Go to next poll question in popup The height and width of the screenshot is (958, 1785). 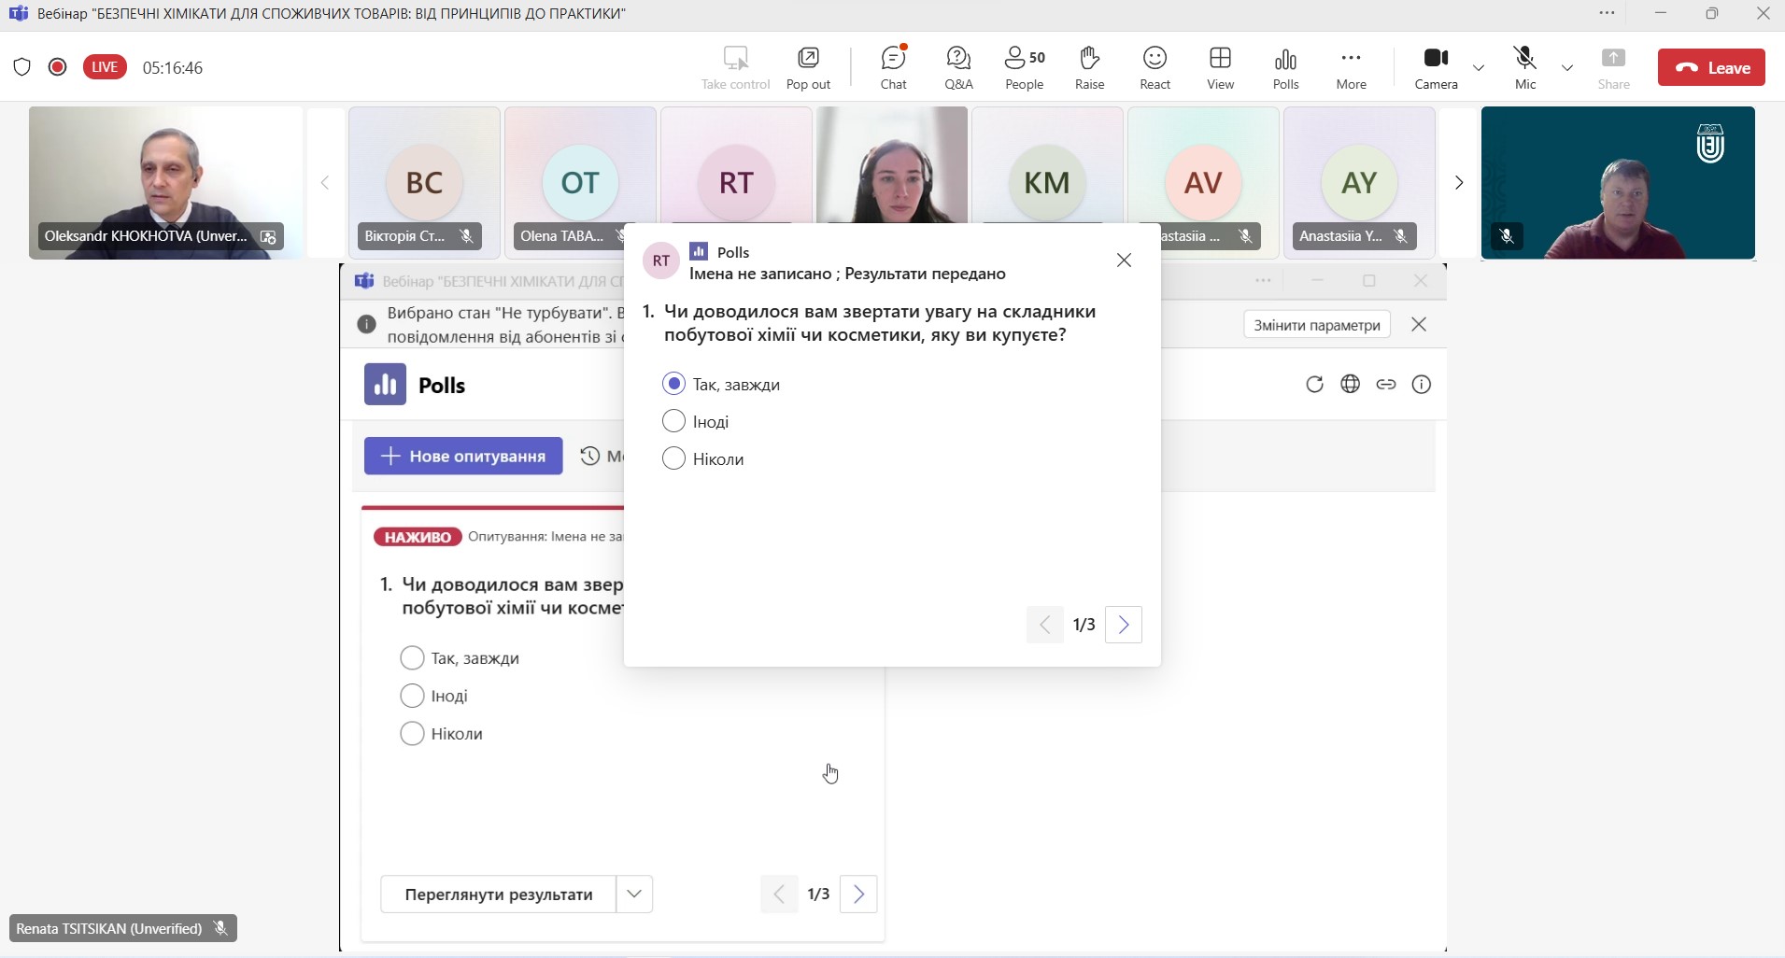[x=1124, y=625]
